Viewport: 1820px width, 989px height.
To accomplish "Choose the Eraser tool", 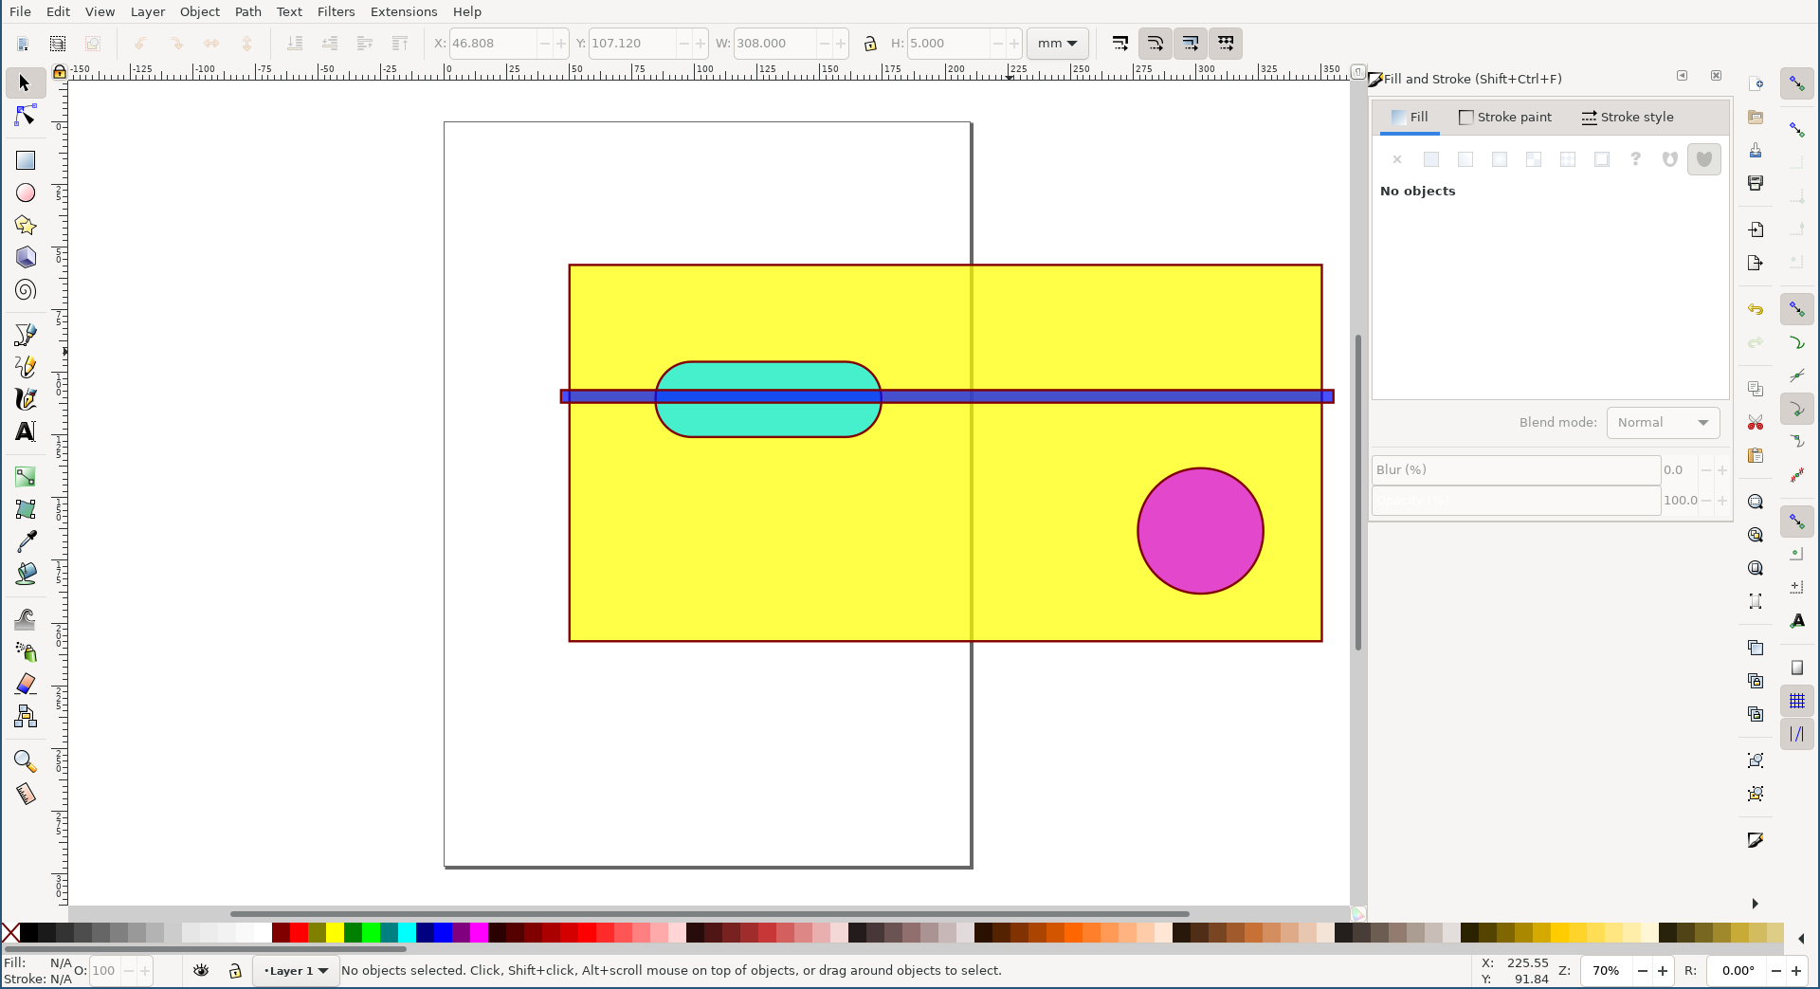I will (x=25, y=684).
